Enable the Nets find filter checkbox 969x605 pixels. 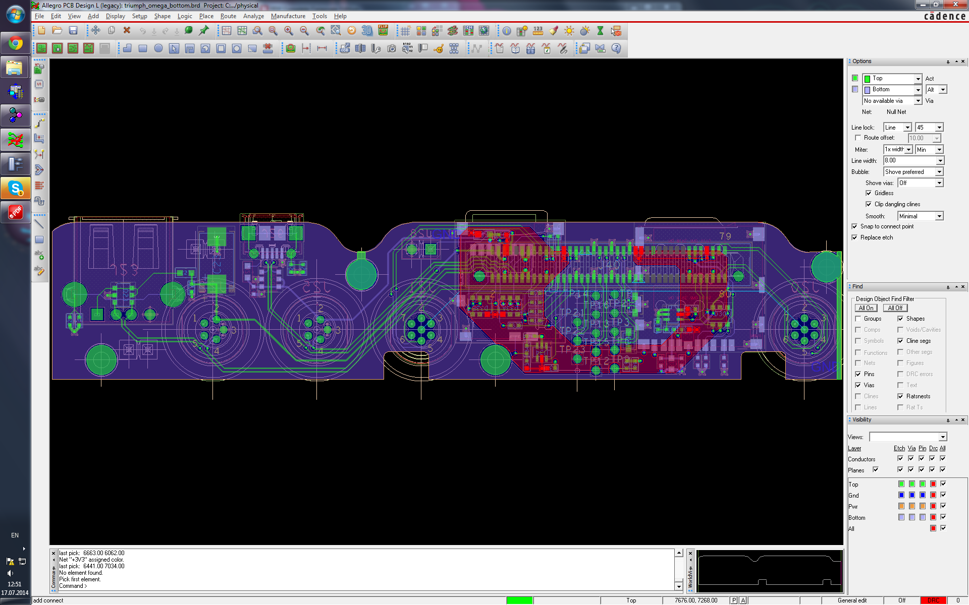click(858, 363)
